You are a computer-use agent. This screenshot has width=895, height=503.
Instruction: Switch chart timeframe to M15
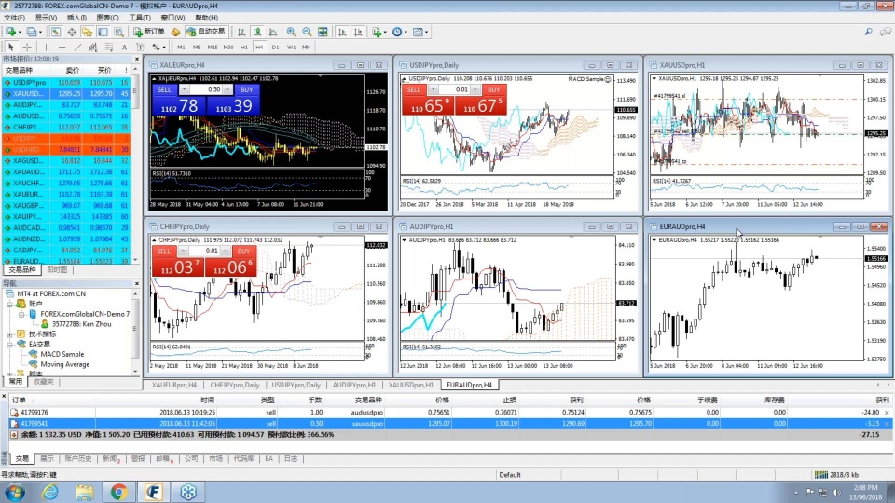[x=213, y=47]
